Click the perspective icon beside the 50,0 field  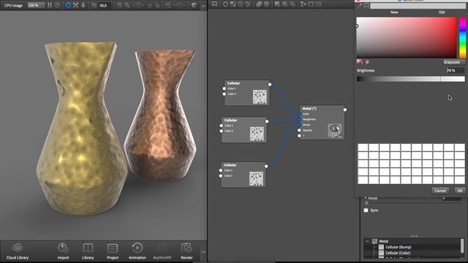click(x=94, y=5)
